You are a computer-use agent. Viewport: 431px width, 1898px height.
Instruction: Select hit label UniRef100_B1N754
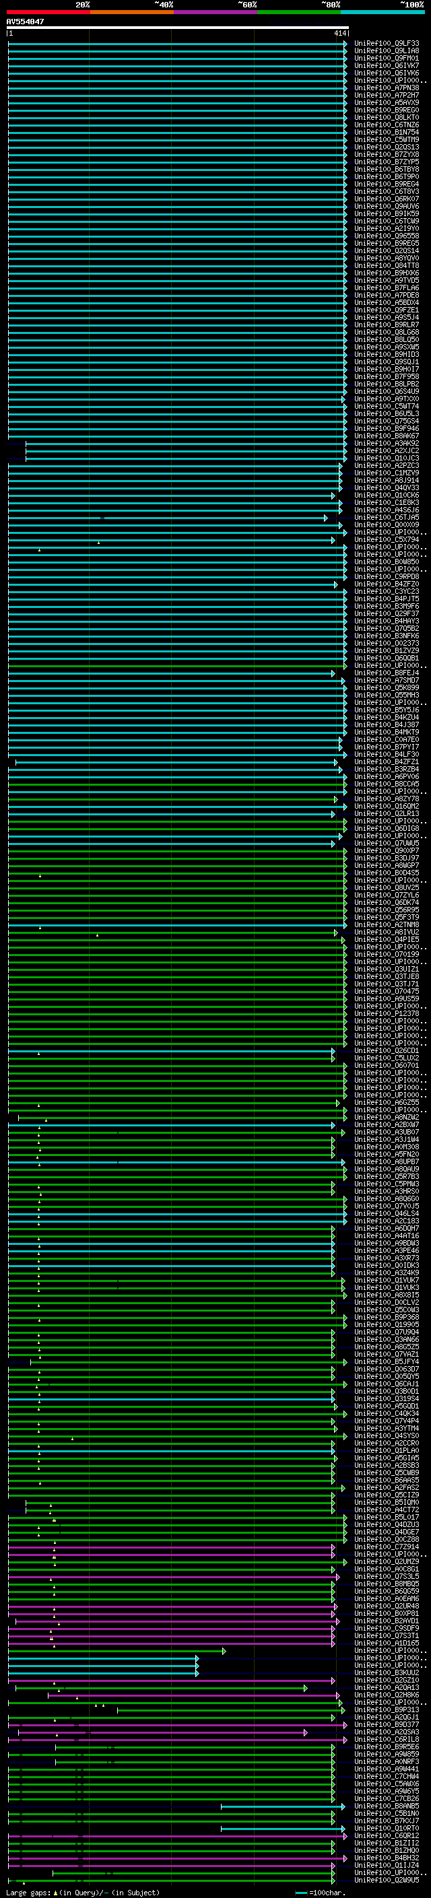click(386, 133)
